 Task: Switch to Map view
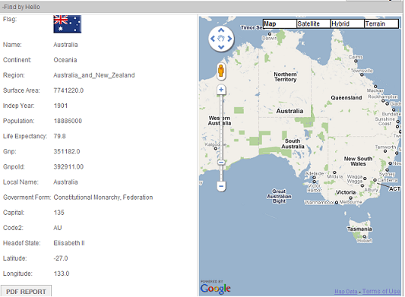(280, 24)
